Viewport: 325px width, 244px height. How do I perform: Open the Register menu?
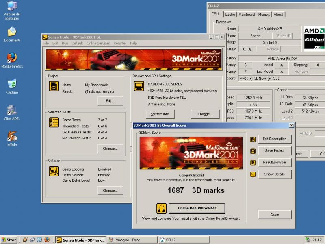pos(120,43)
